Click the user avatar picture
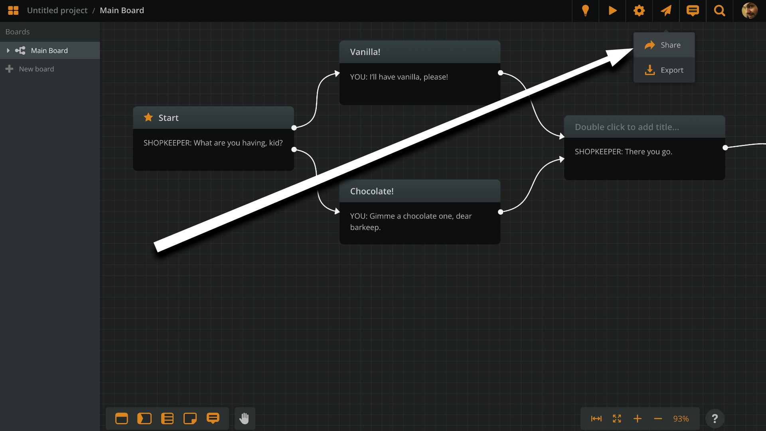This screenshot has width=766, height=431. point(750,11)
